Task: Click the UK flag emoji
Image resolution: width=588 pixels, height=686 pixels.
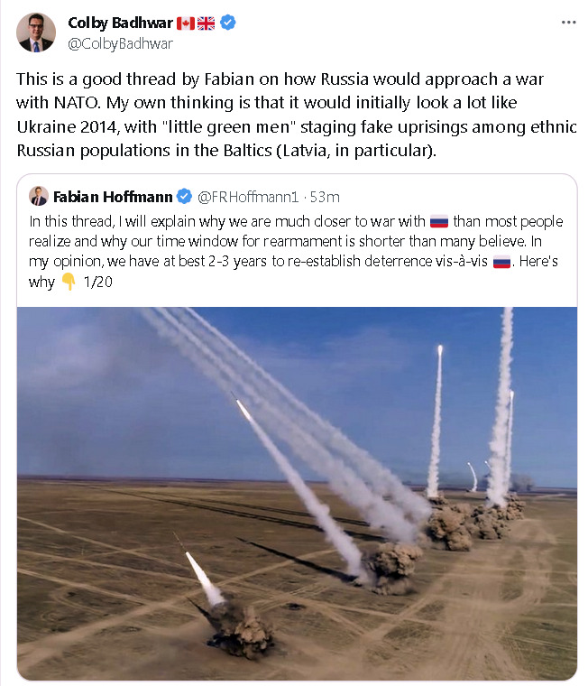Action: coord(207,23)
